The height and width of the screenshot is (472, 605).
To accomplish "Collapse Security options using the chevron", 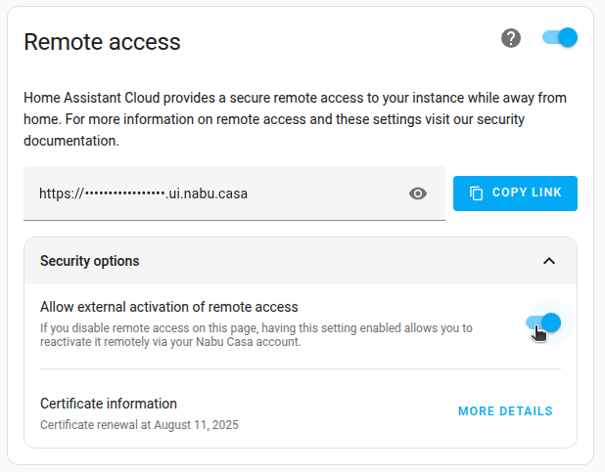I will [549, 261].
